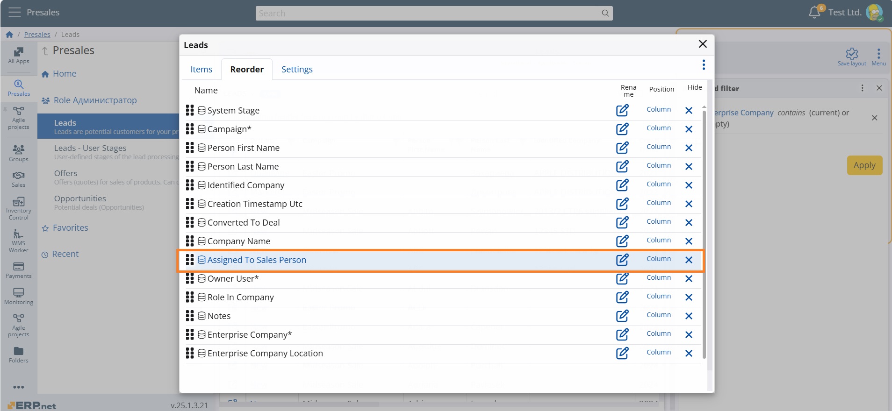Open Payments app in sidebar
The width and height of the screenshot is (892, 411).
(x=19, y=270)
